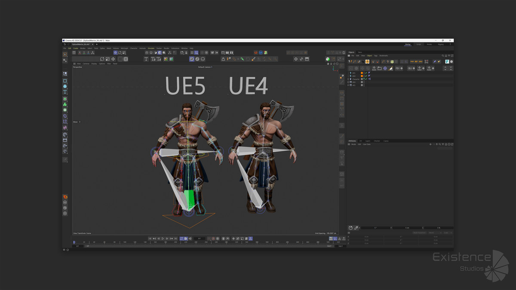Click the F-curve timeline icon
The width and height of the screenshot is (516, 290).
pos(301,59)
